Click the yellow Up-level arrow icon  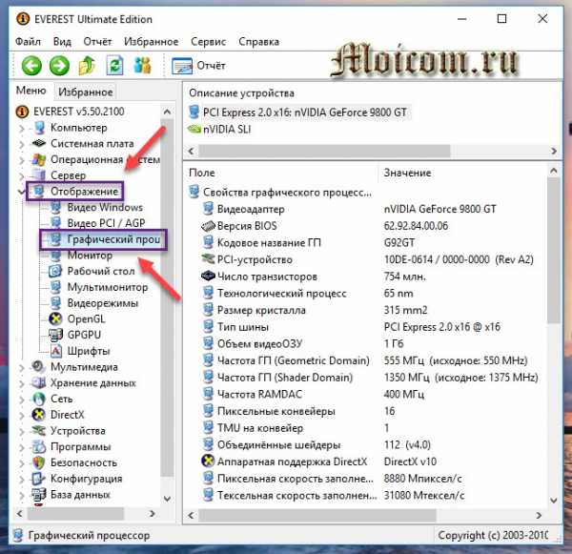point(88,66)
